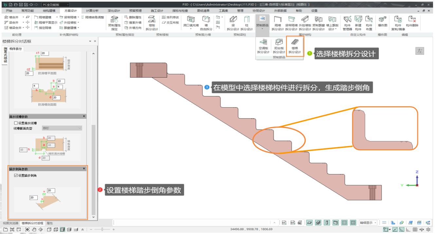Open PC全功能版 combo box
This screenshot has height=234, width=435.
coord(56,5)
